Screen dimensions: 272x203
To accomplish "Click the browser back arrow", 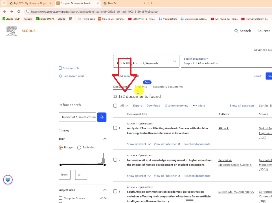I will point(5,12).
